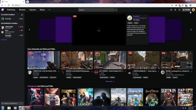Open the three-dot more menu in navigation
Viewport: 196px width, 110px height.
pyautogui.click(x=49, y=10)
